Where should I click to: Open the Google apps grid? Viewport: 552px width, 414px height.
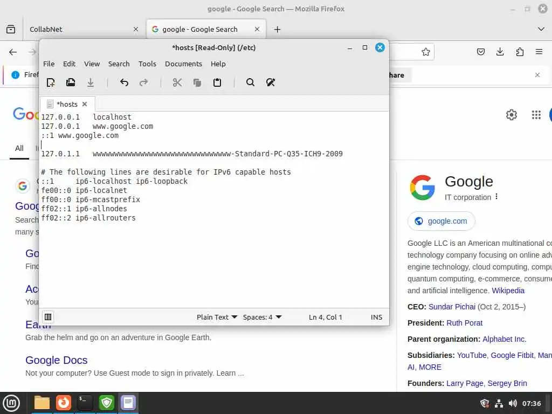536,115
